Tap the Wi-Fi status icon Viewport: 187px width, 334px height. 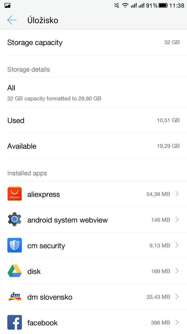coord(125,5)
